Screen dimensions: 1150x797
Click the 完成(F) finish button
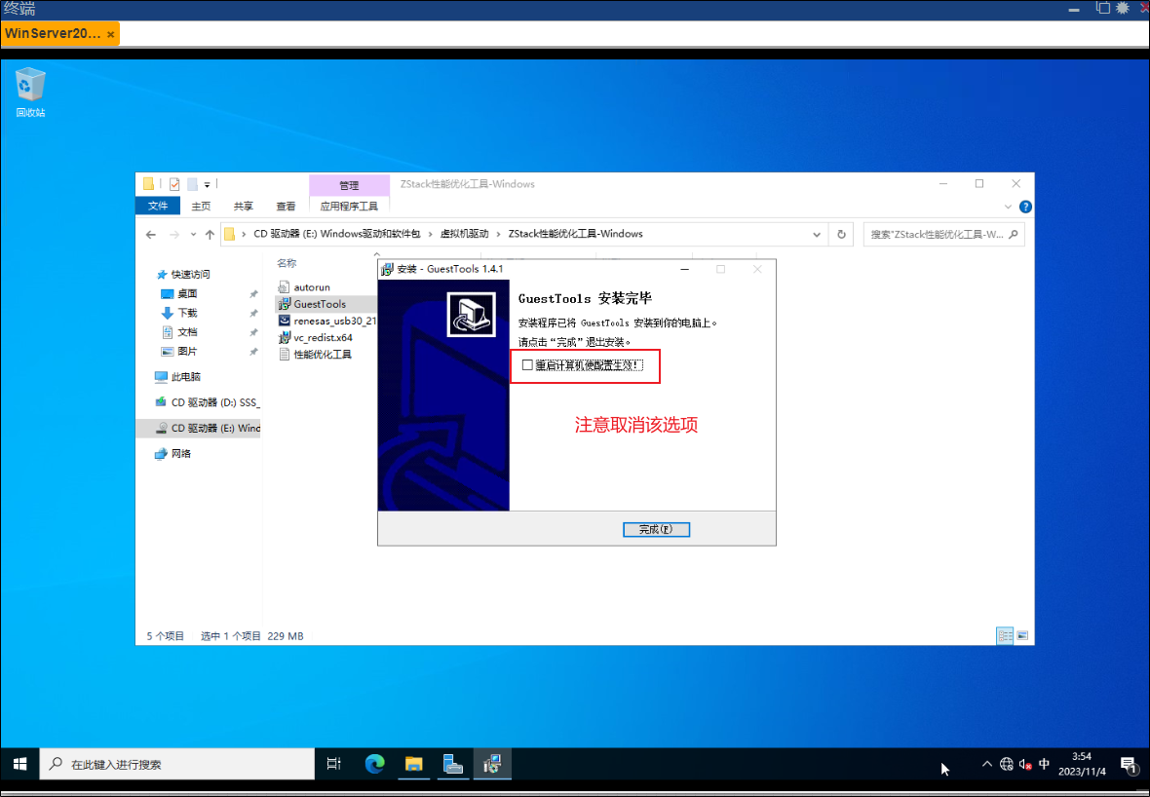tap(656, 529)
